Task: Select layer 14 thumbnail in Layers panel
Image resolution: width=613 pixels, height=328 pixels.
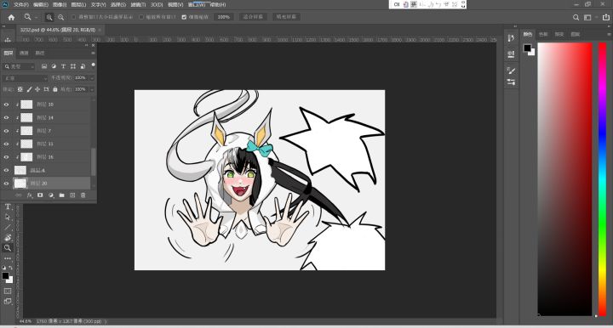Action: coord(26,118)
